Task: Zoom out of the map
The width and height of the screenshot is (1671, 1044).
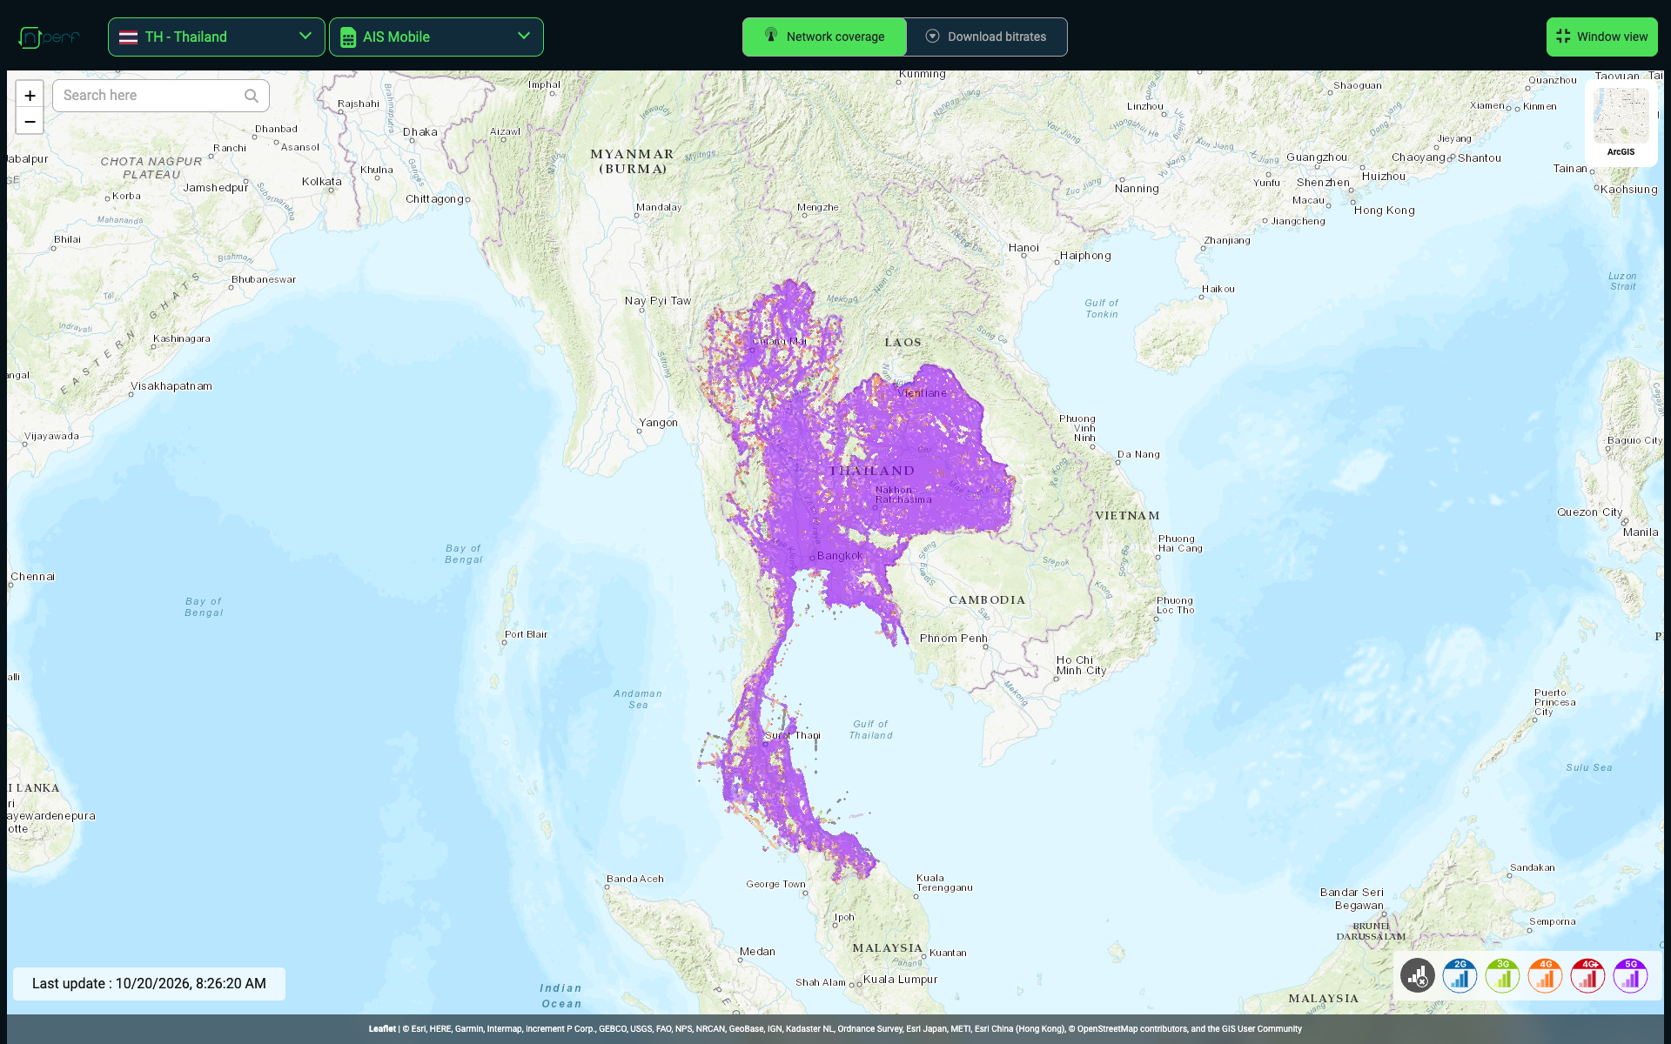Action: tap(30, 122)
